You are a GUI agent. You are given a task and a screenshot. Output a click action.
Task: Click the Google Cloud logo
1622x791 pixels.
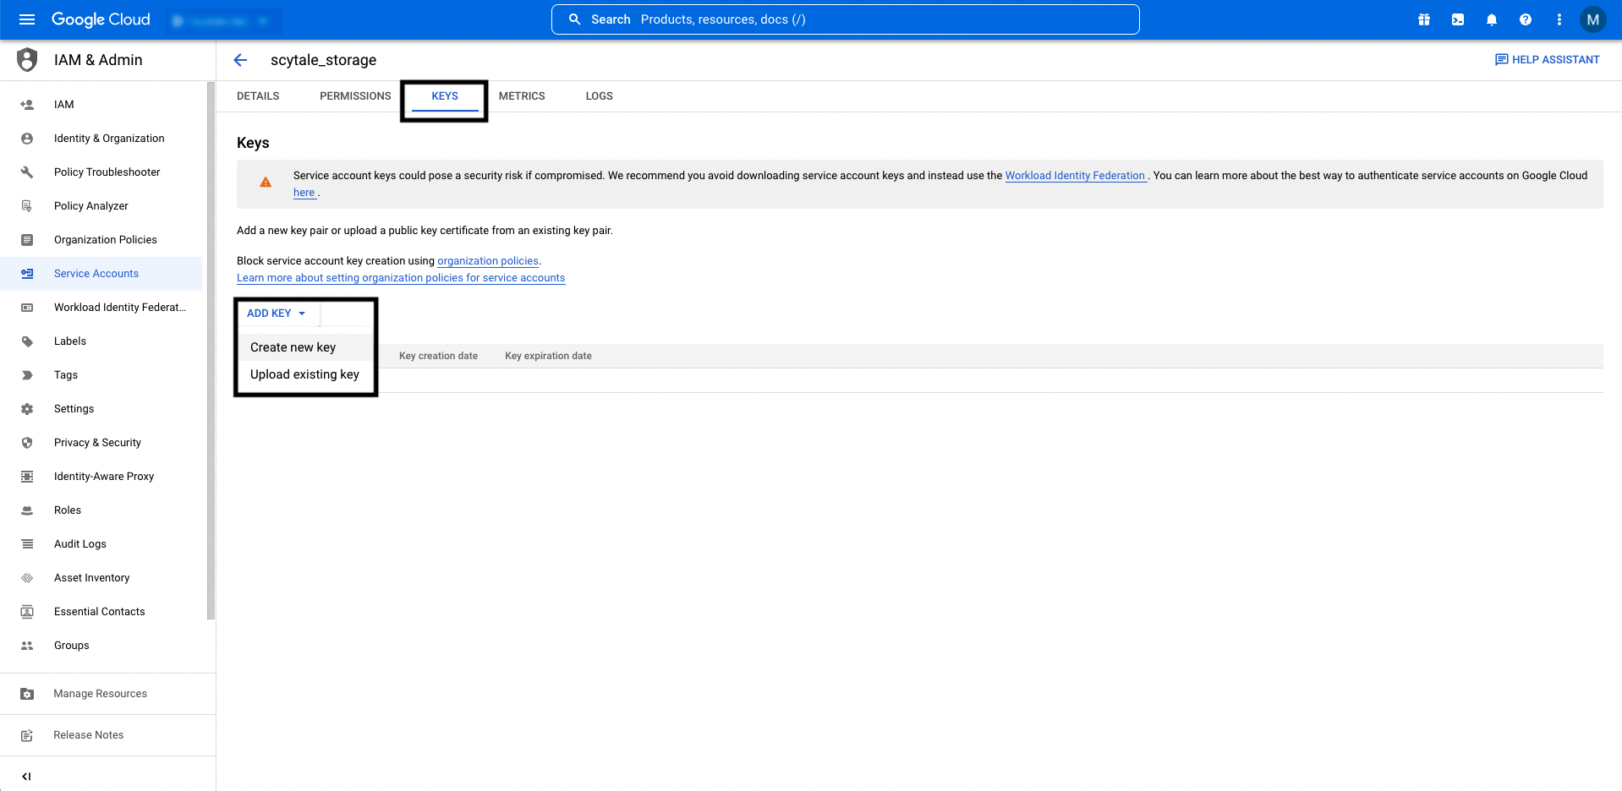(101, 19)
